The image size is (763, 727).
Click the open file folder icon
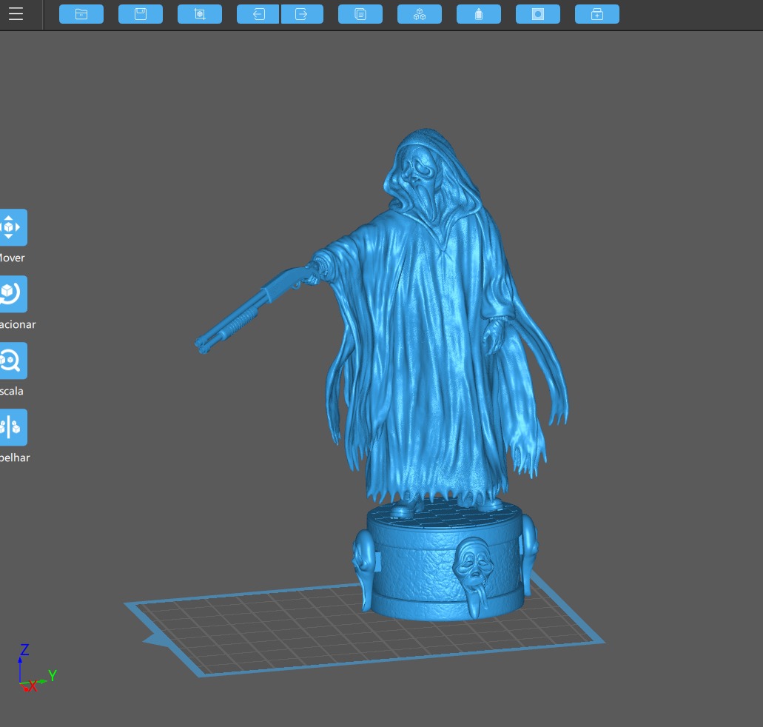[x=81, y=14]
